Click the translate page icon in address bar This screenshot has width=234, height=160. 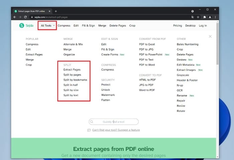[x=193, y=17]
